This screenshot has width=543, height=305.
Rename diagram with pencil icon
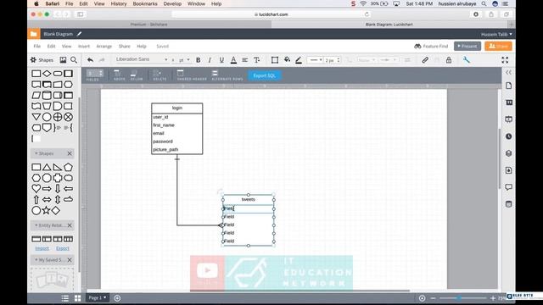[79, 34]
